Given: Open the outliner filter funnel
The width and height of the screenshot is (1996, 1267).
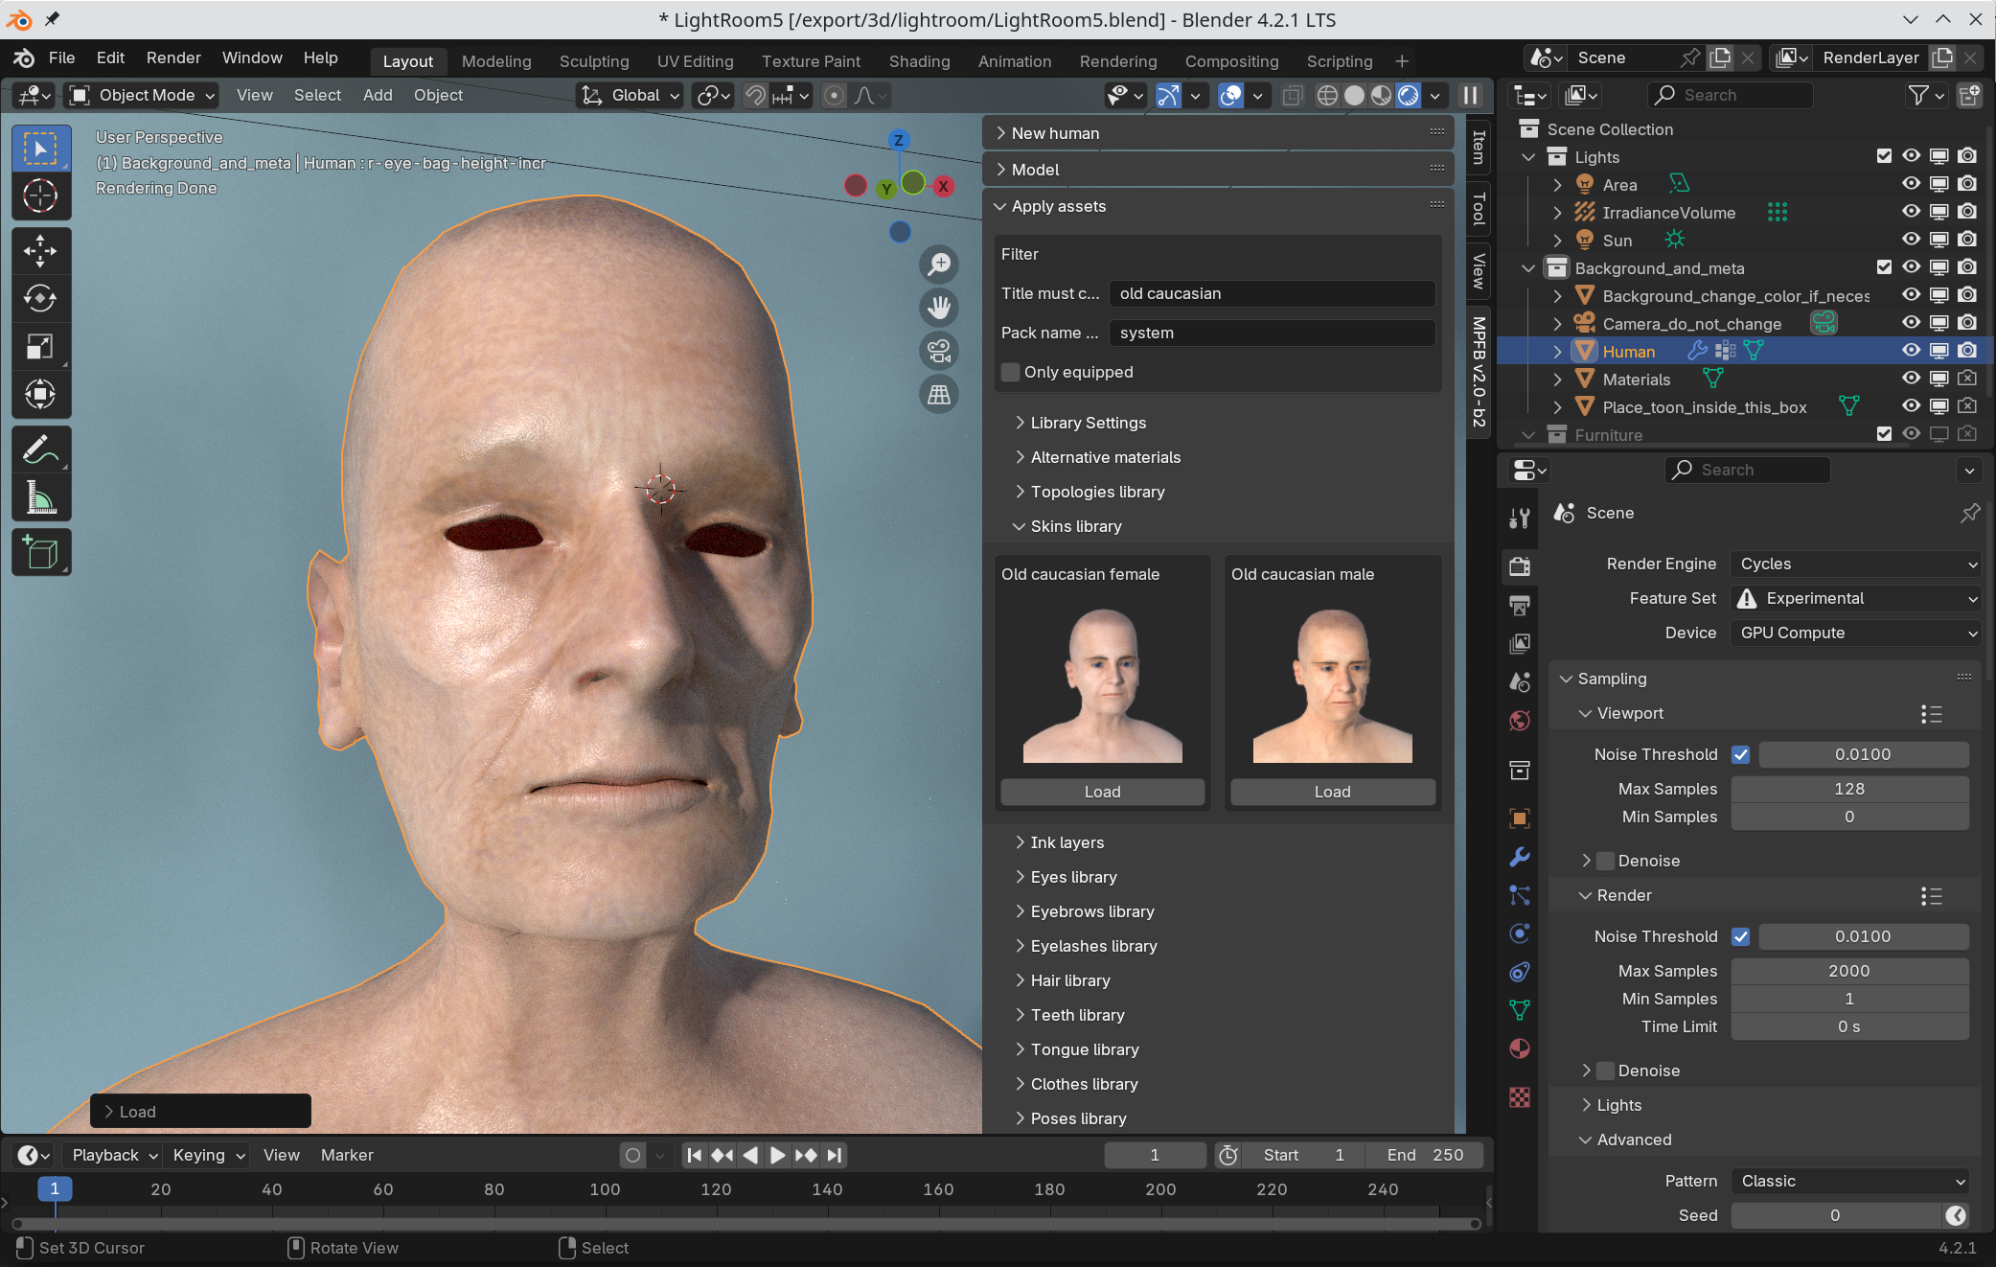Looking at the screenshot, I should coord(1918,95).
